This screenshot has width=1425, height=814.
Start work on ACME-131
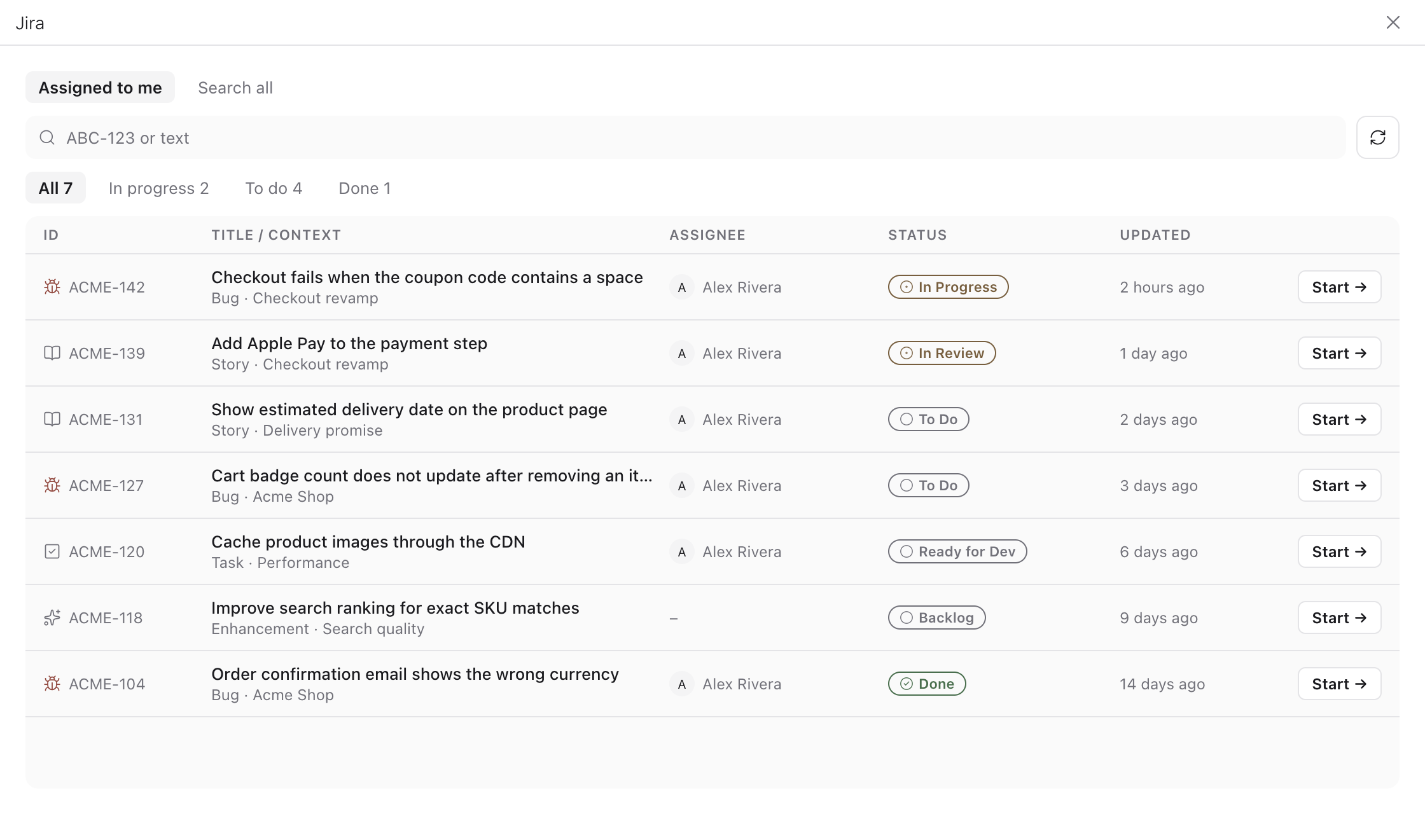(x=1339, y=419)
